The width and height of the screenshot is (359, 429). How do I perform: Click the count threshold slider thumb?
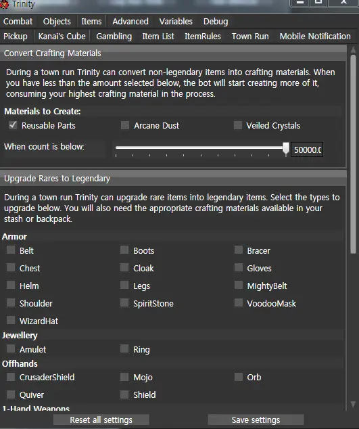[286, 149]
